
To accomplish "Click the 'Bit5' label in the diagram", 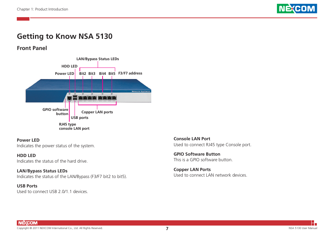I will [112, 73].
